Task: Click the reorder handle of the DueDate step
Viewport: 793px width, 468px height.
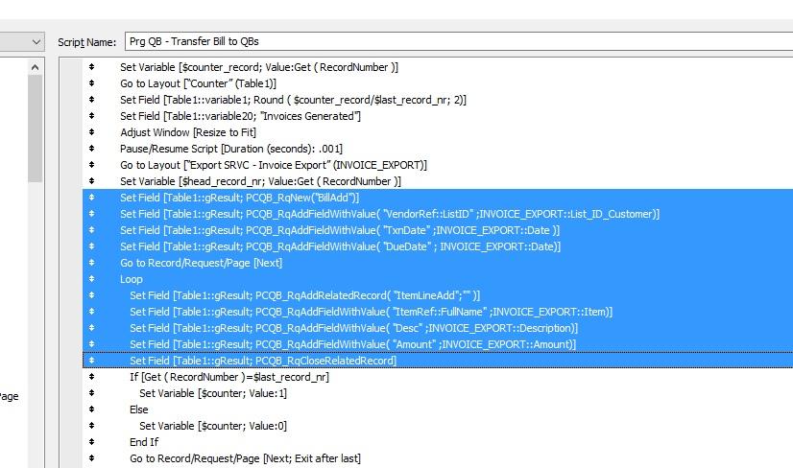Action: pos(91,246)
